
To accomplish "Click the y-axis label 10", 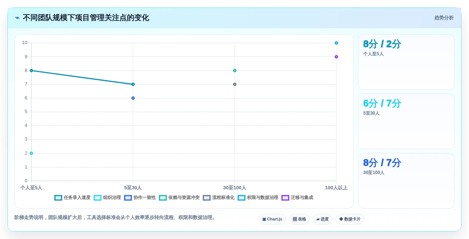I will coord(24,43).
